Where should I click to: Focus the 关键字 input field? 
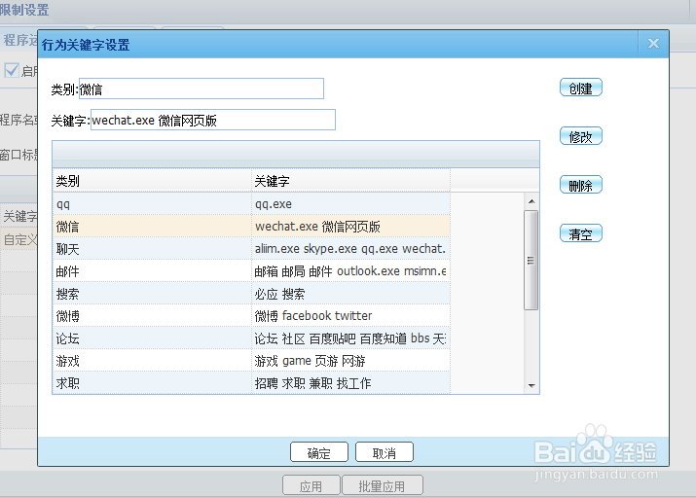pyautogui.click(x=213, y=120)
